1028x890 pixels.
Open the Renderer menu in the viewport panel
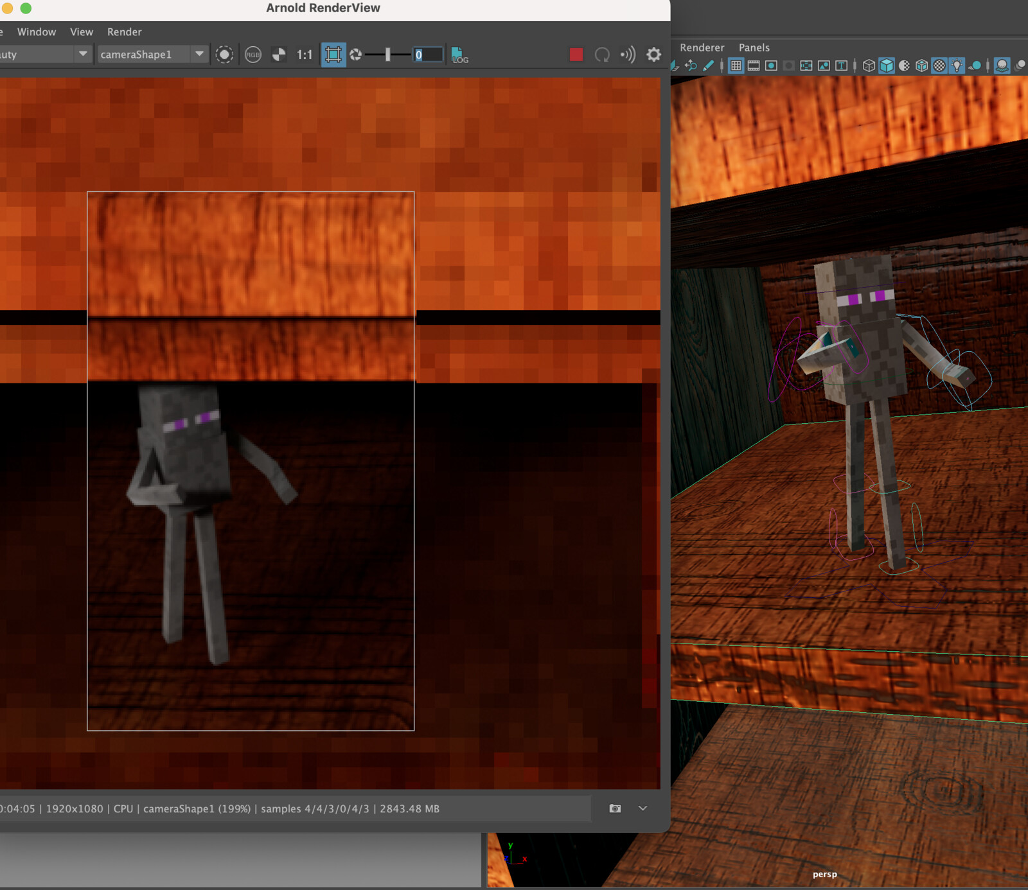click(702, 48)
